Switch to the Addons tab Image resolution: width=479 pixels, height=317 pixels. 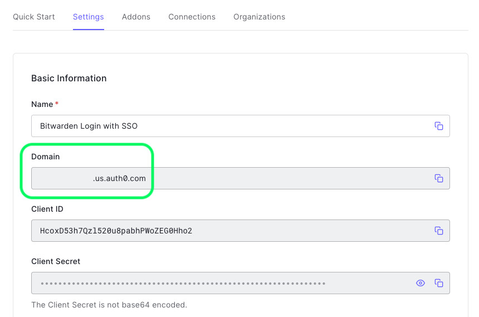point(136,17)
